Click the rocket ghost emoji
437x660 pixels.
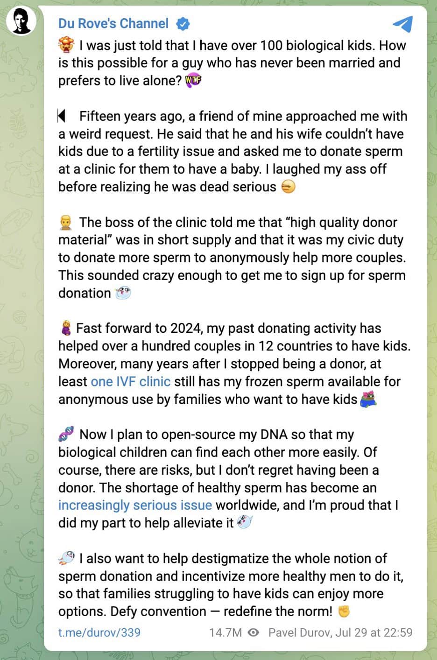(x=66, y=558)
